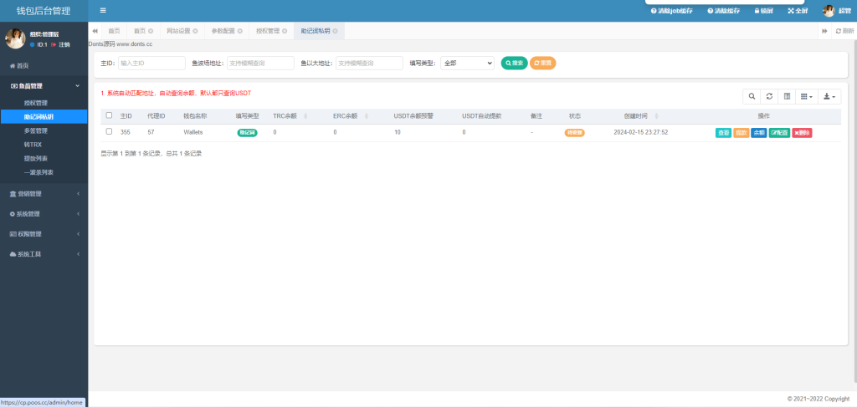Click the orange 重置 button
Viewport: 857px width, 408px height.
(x=542, y=64)
